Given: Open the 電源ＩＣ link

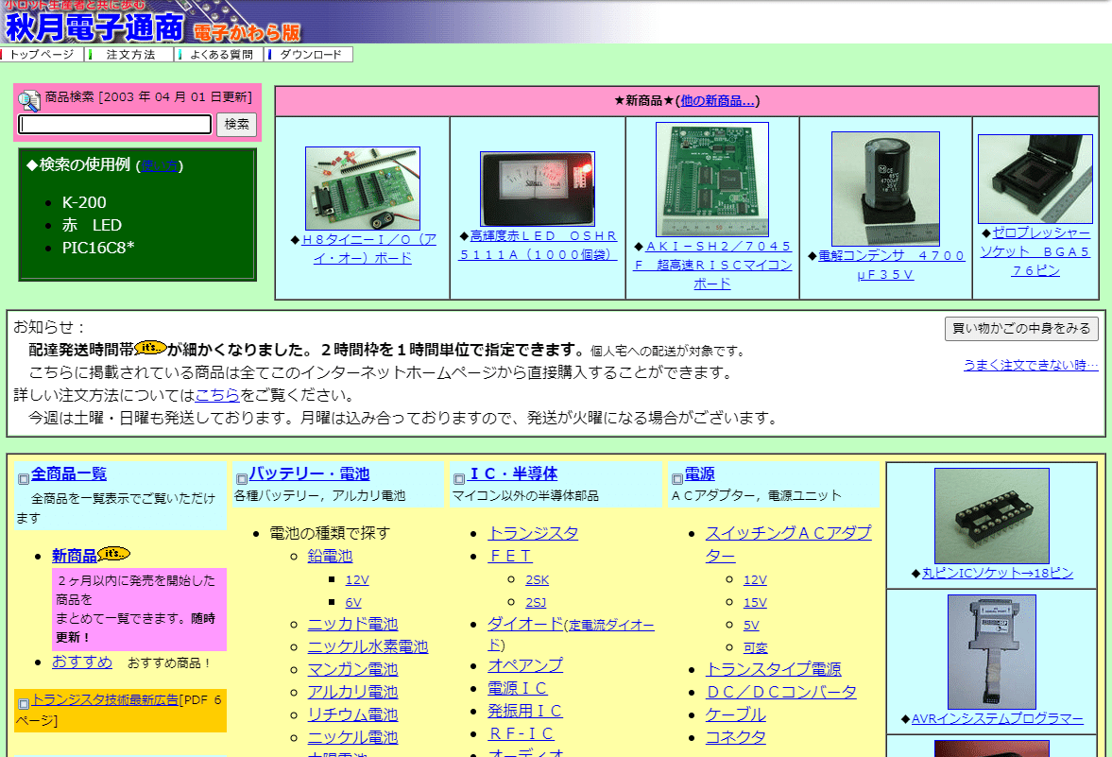Looking at the screenshot, I should click(517, 688).
